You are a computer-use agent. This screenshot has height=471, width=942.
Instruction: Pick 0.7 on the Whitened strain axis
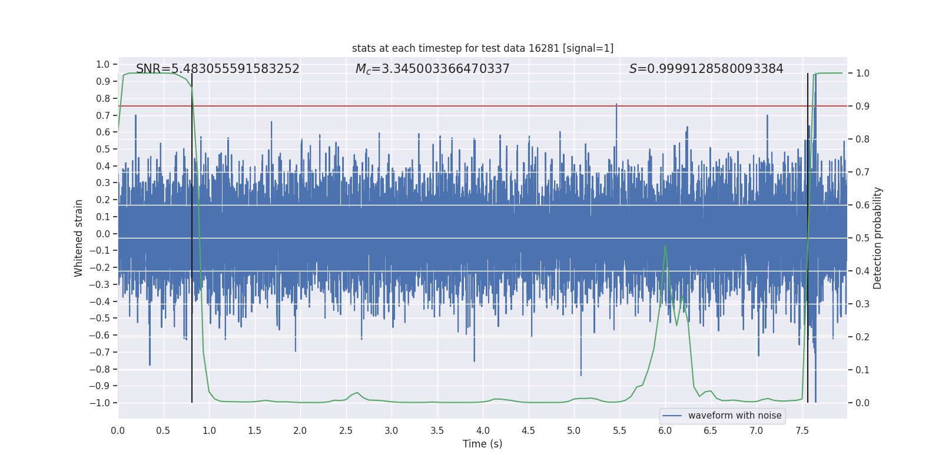pyautogui.click(x=103, y=115)
